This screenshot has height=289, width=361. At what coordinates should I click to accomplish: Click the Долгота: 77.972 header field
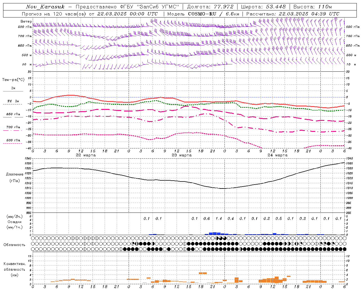pos(210,6)
